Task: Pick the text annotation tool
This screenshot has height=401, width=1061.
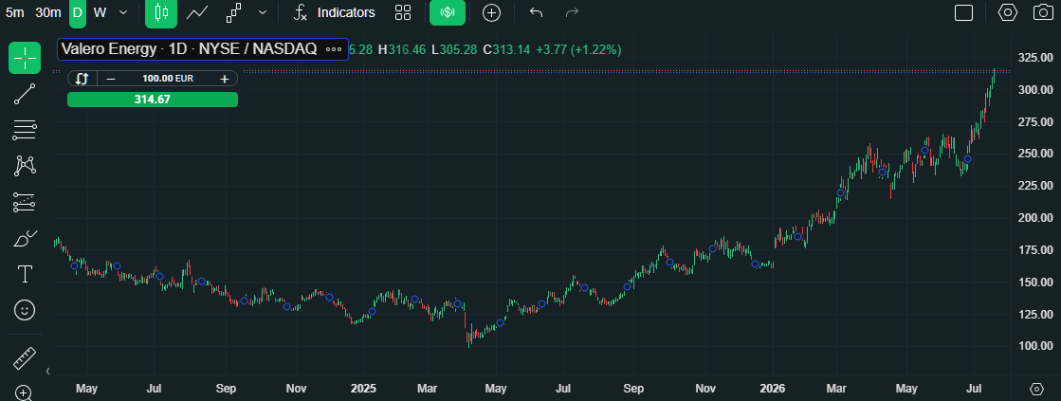Action: 25,274
